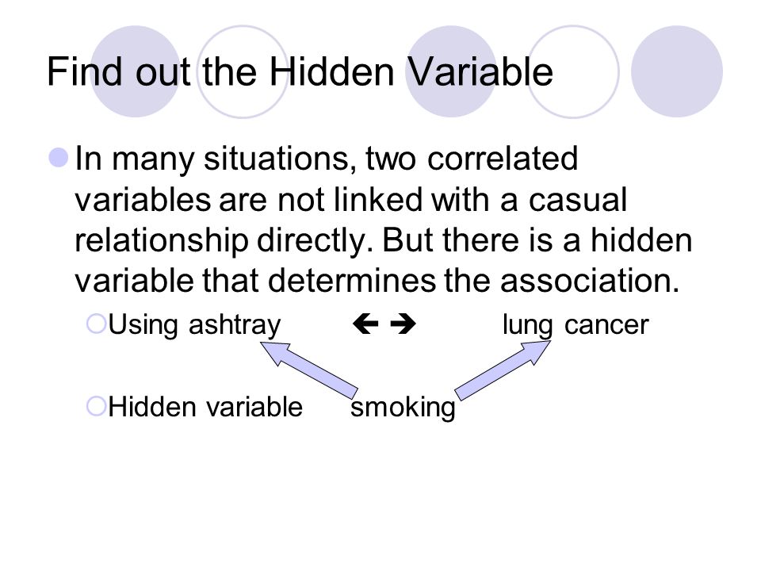Select the lavender arrow pointing to lung cancer
Image resolution: width=761 pixels, height=571 pixels.
pos(503,370)
